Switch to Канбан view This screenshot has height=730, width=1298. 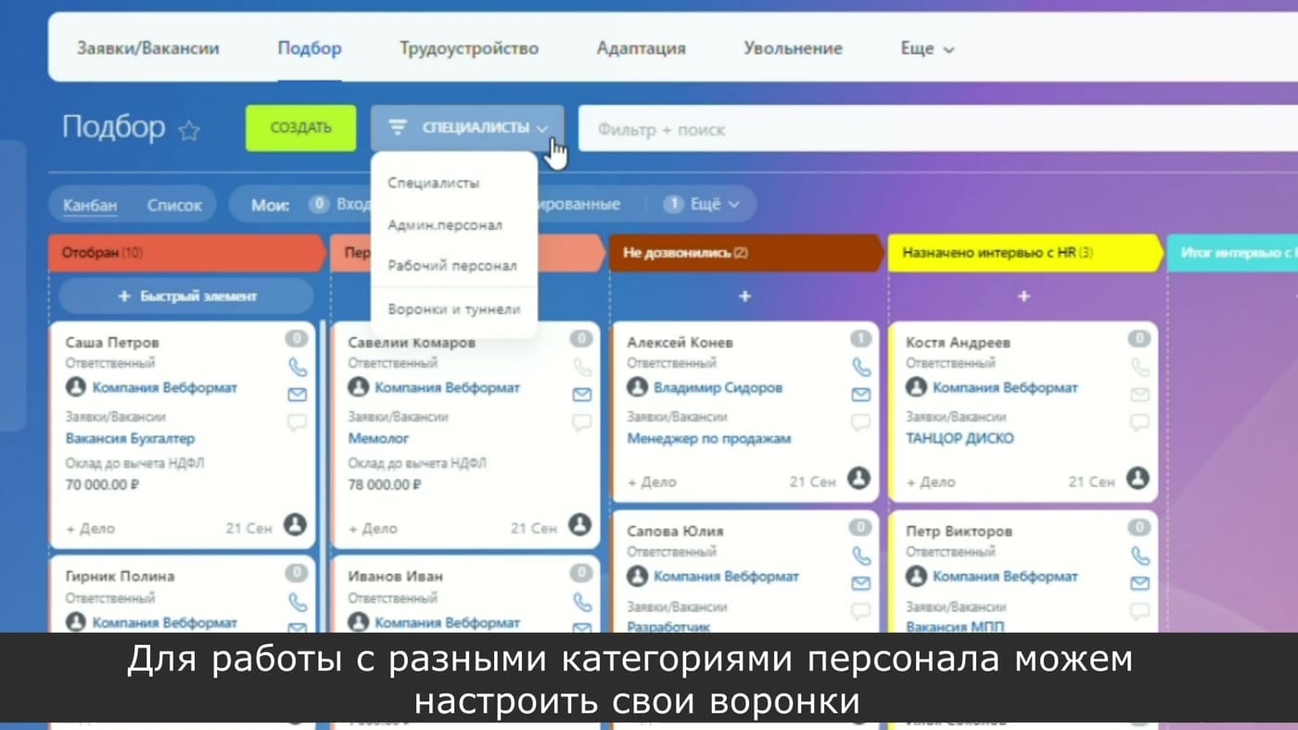90,205
